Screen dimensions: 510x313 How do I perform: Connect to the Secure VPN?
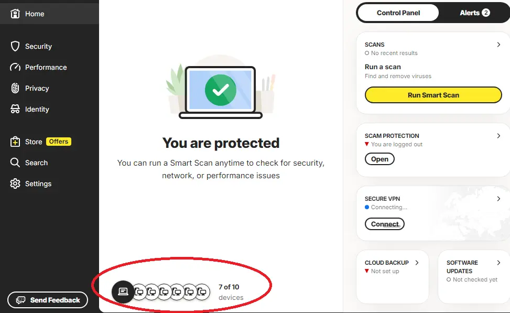pos(384,224)
